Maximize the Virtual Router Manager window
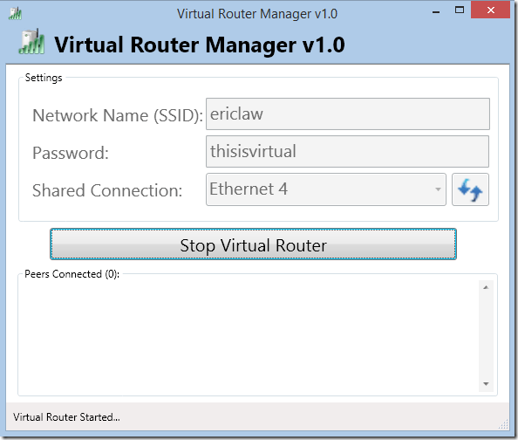The image size is (518, 440). (x=460, y=10)
